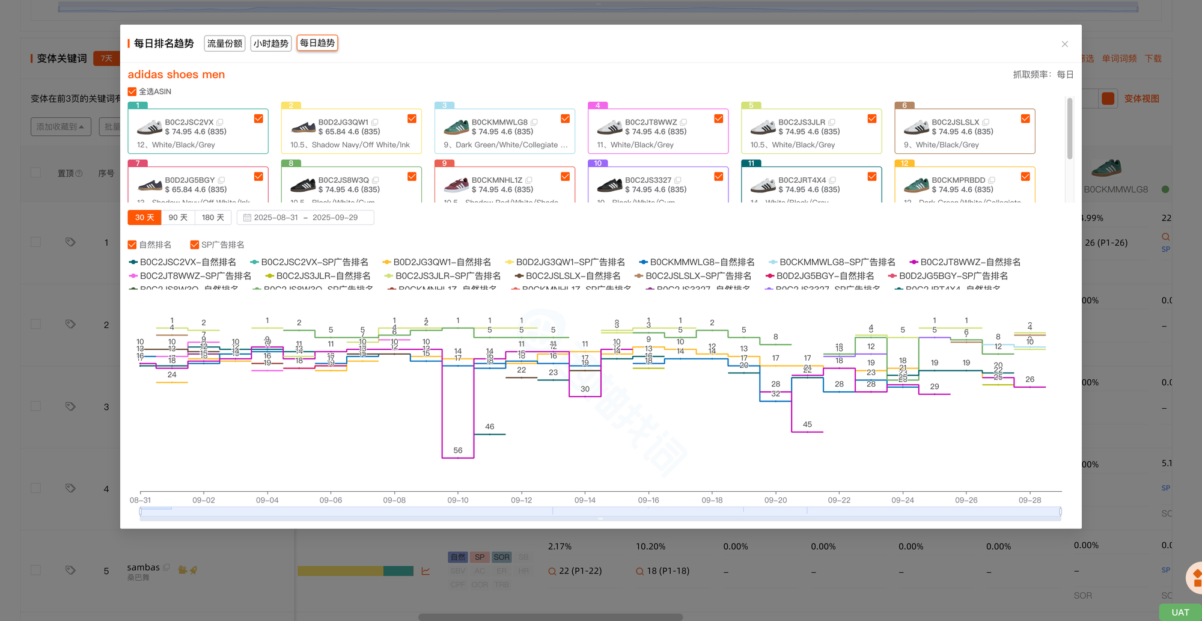Switch to the 小时趋势 tab
This screenshot has height=621, width=1202.
point(270,43)
